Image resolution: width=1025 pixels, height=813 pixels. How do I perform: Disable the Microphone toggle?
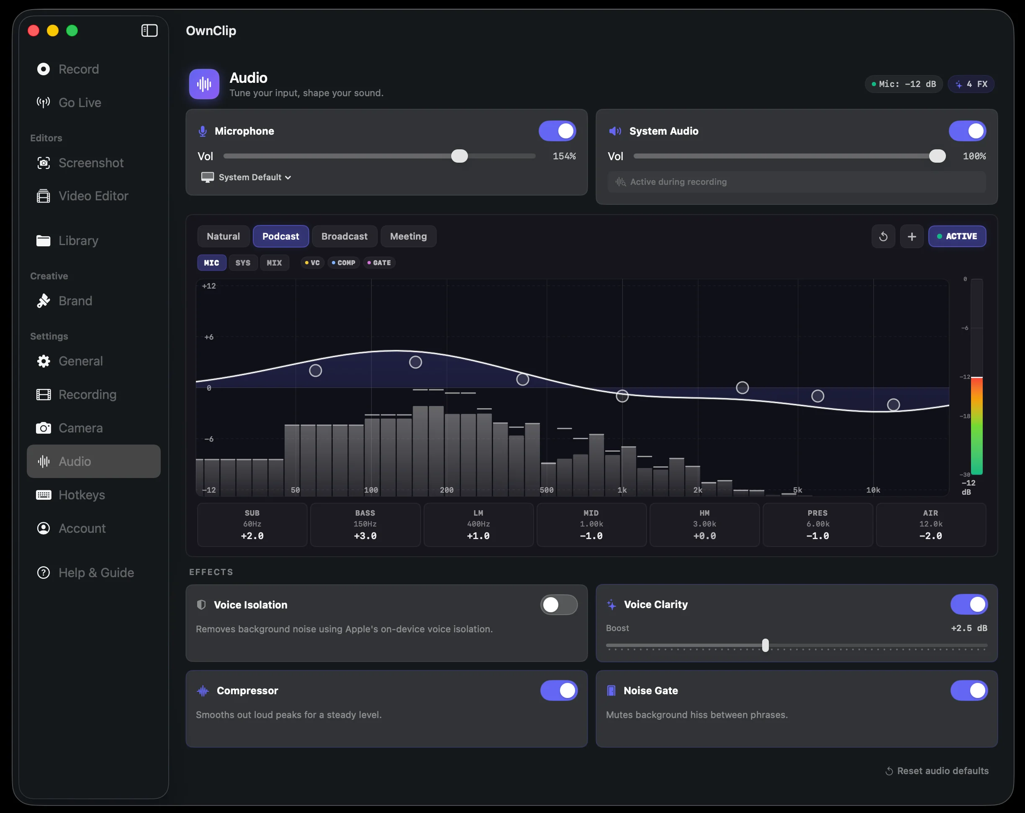point(557,130)
